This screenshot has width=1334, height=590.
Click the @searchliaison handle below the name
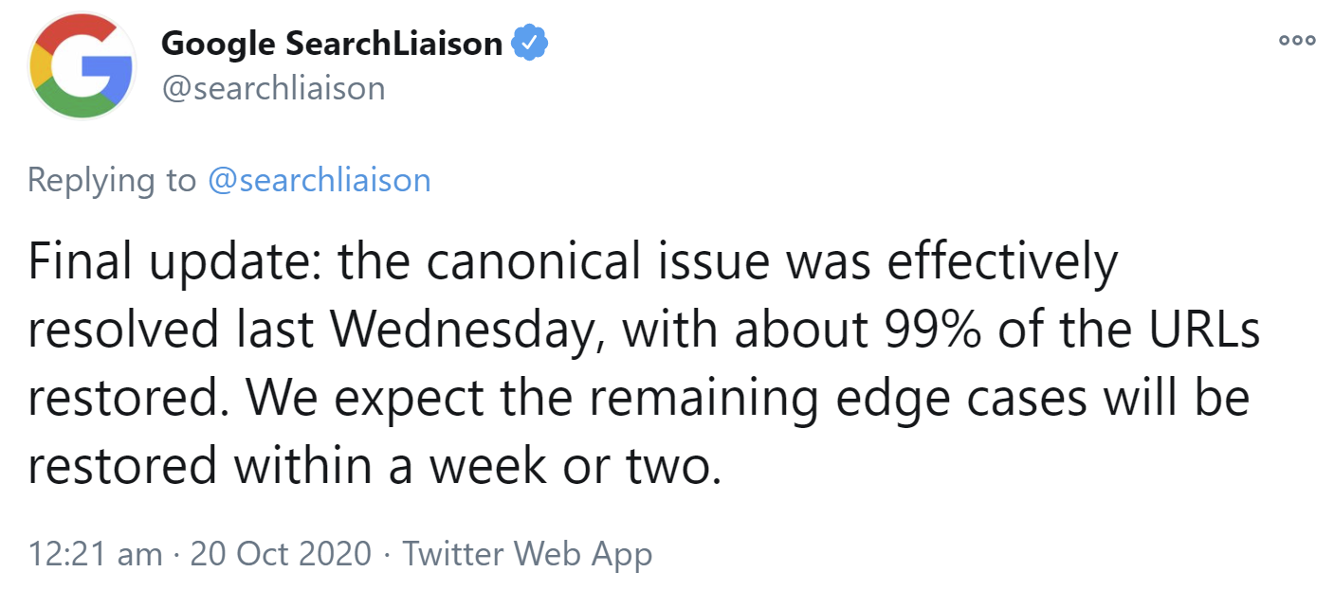[x=274, y=88]
